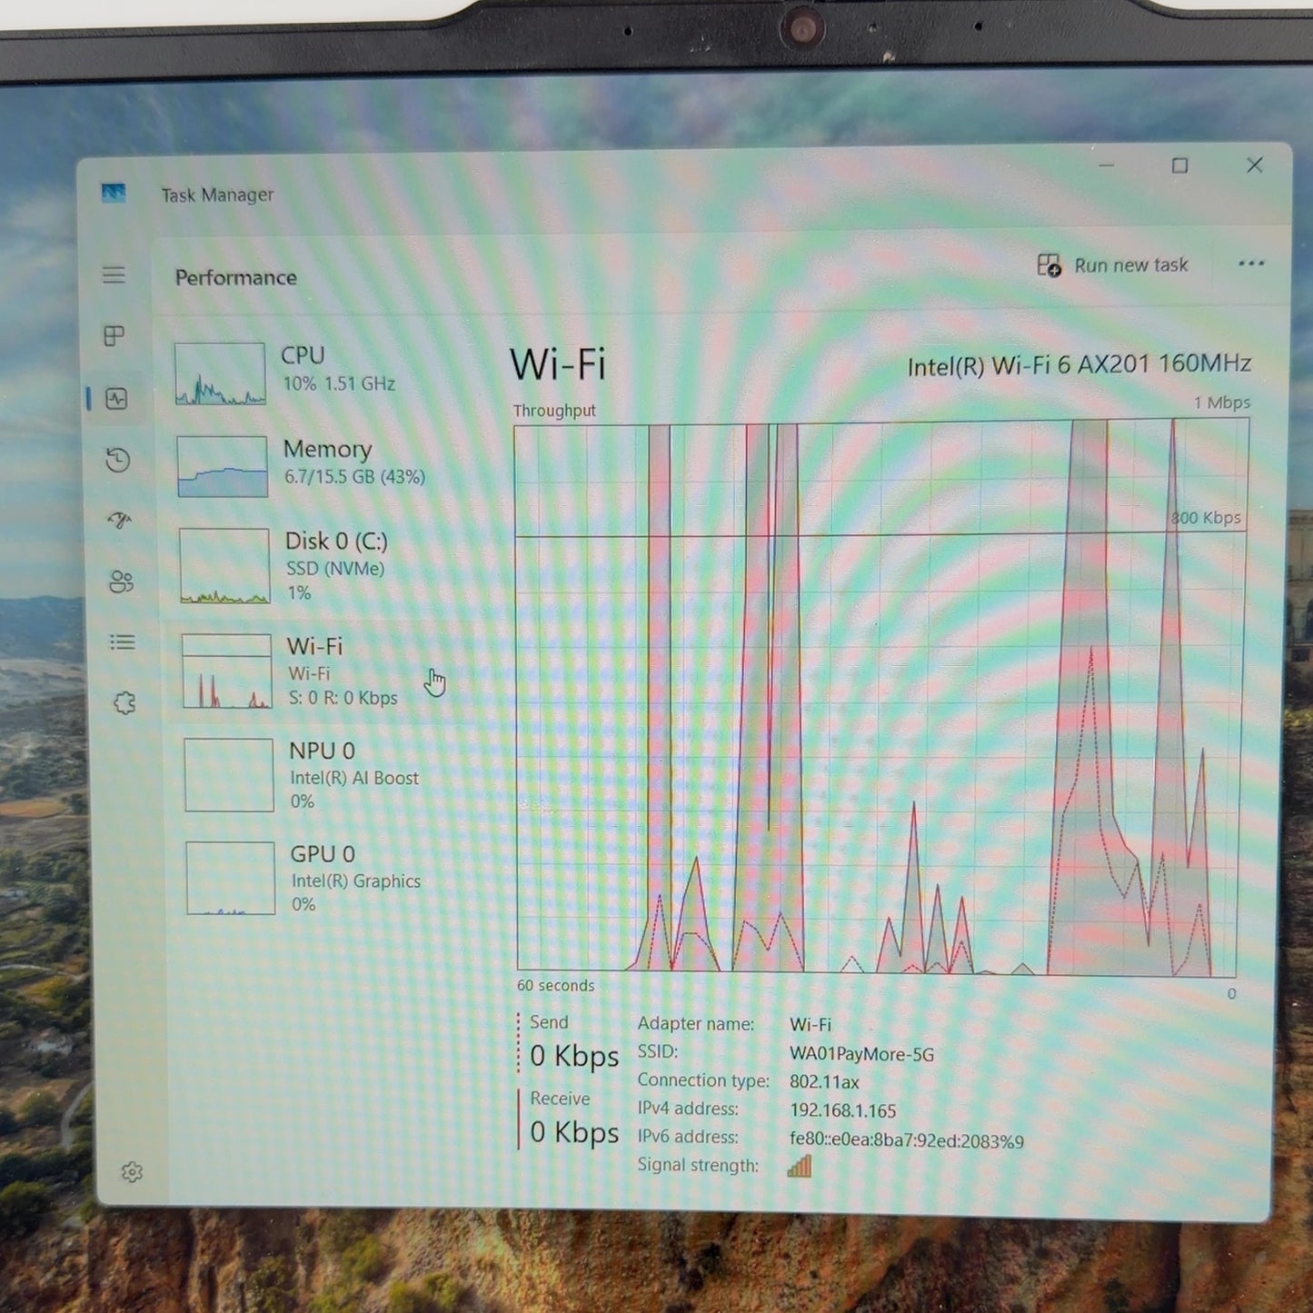The image size is (1313, 1313).
Task: Maximize the Task Manager window
Action: coord(1179,165)
